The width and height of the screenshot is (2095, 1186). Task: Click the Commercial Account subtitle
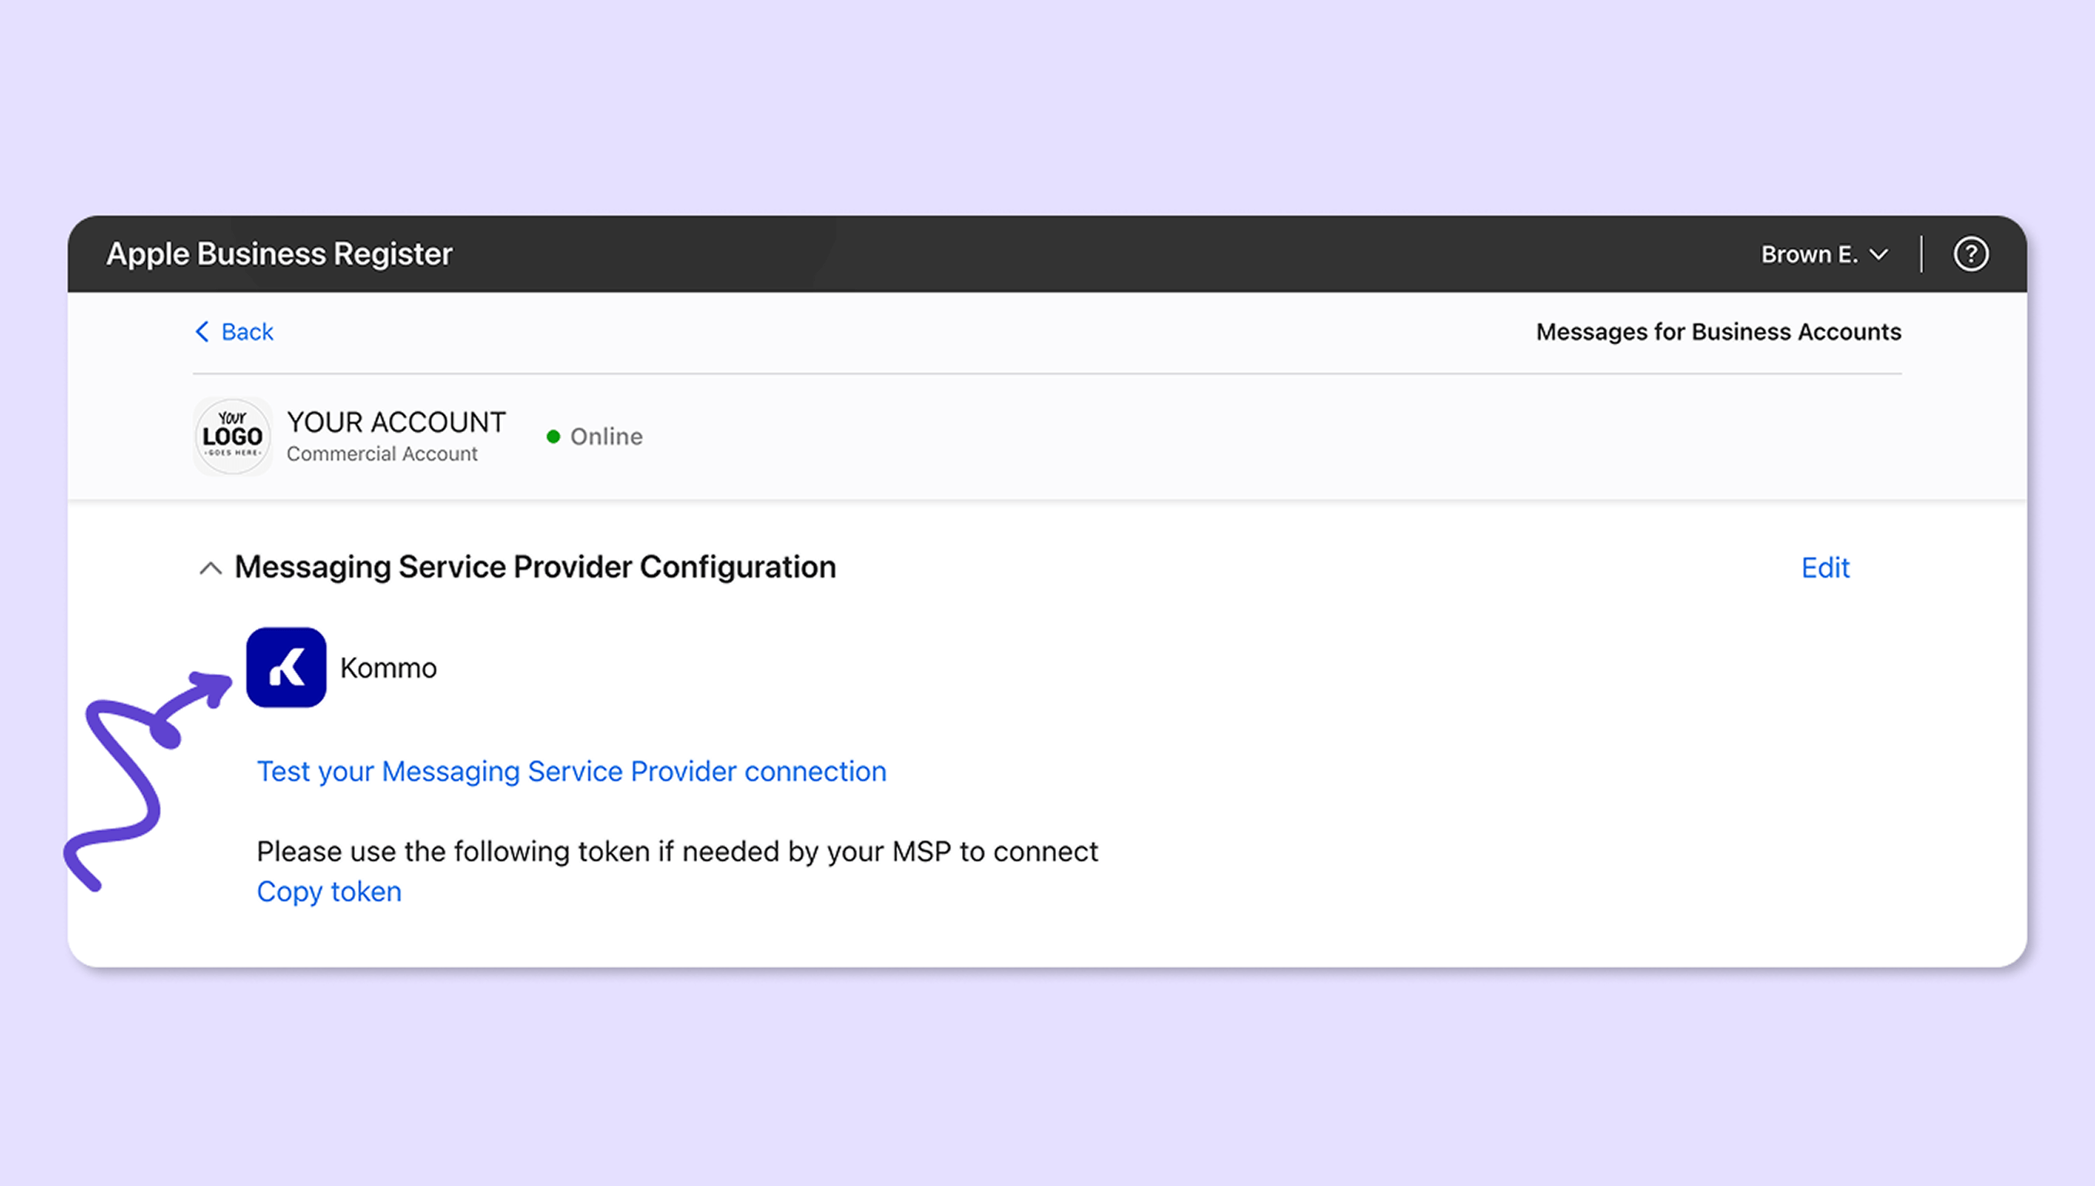(382, 454)
